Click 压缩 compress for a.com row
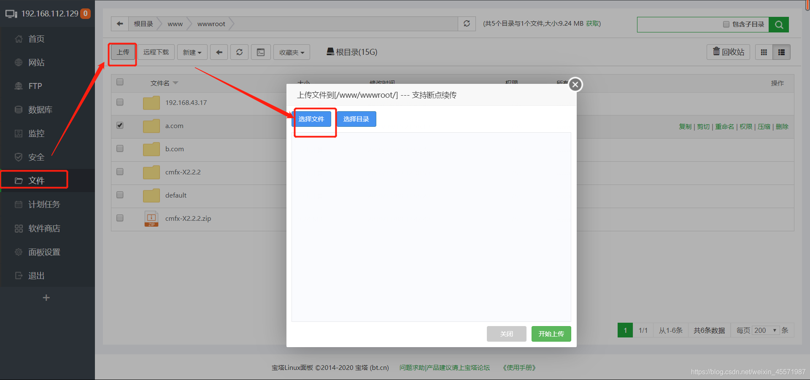810x380 pixels. coord(764,127)
